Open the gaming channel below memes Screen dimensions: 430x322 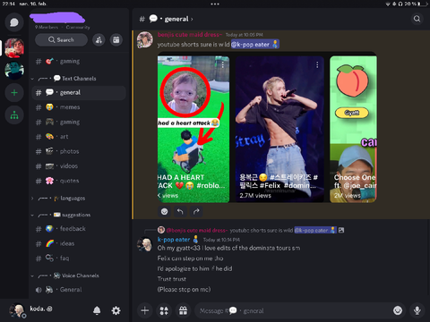pos(79,122)
